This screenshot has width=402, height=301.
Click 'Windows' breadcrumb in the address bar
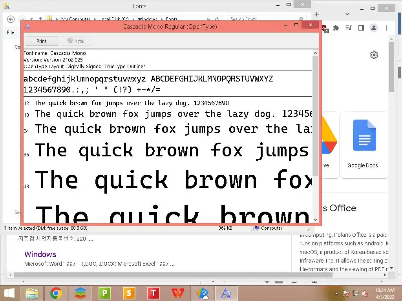click(147, 19)
